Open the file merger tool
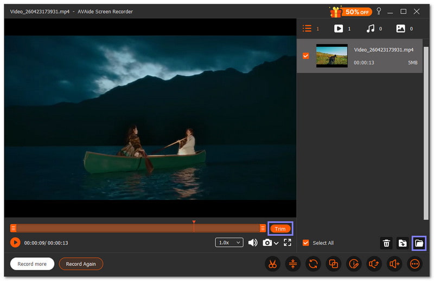434x281 pixels. [x=333, y=264]
